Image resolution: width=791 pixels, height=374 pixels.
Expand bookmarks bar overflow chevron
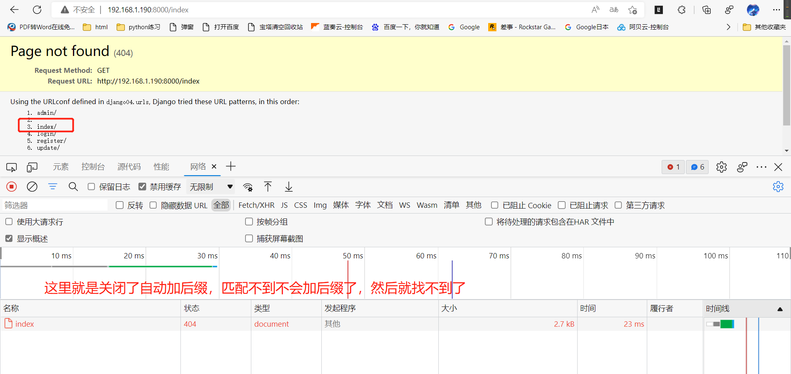click(x=728, y=27)
